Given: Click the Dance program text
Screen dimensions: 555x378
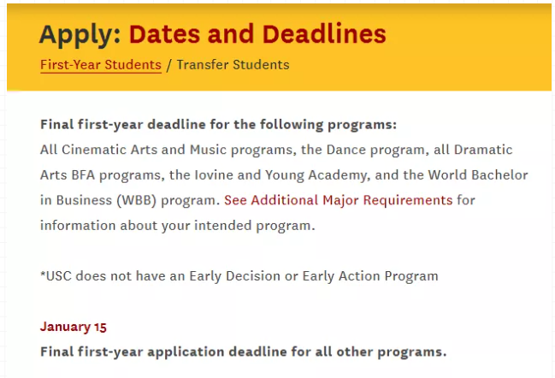Looking at the screenshot, I should [375, 150].
